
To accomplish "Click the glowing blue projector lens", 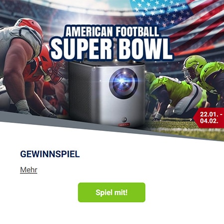I will pyautogui.click(x=123, y=83).
